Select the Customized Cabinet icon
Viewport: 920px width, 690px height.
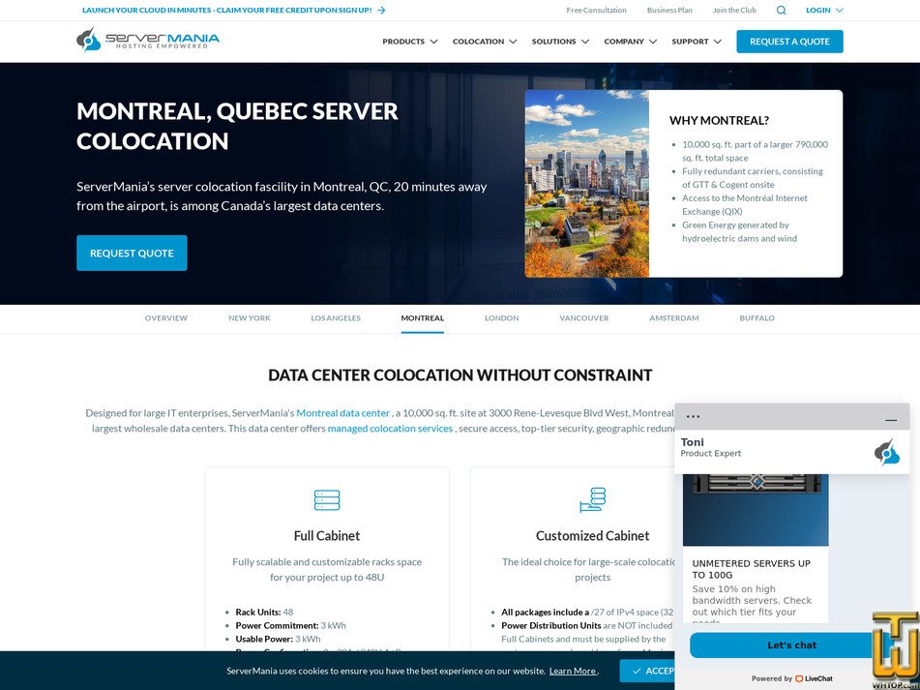pos(592,499)
